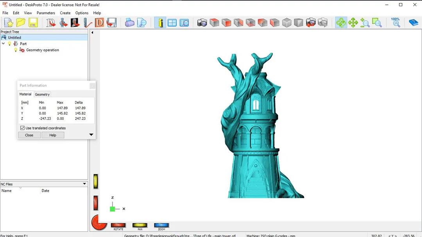Click the Load Bitmap portrait icon
Image resolution: width=422 pixels, height=237 pixels.
(x=75, y=23)
